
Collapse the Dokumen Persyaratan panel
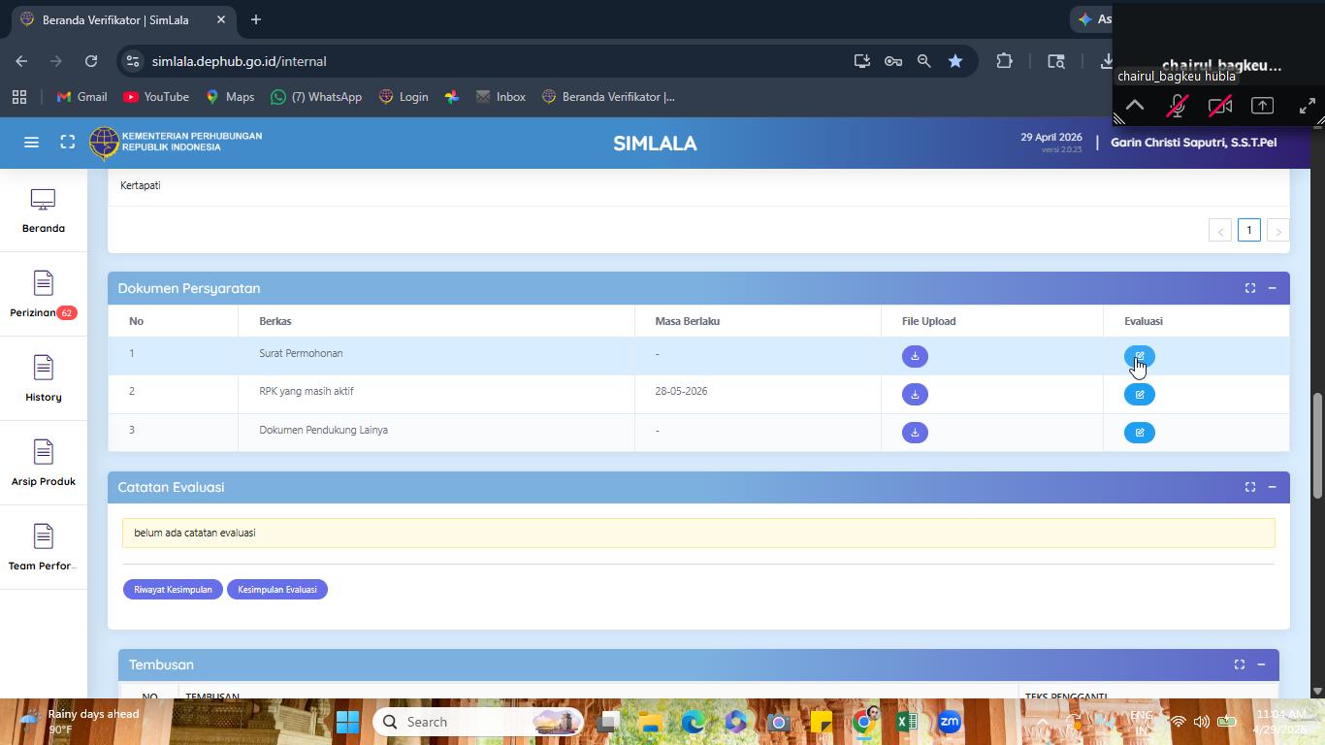point(1272,288)
